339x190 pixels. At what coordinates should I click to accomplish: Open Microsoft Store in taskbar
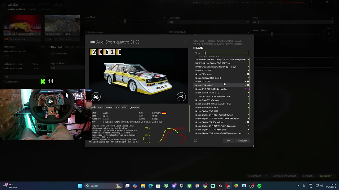click(158, 186)
